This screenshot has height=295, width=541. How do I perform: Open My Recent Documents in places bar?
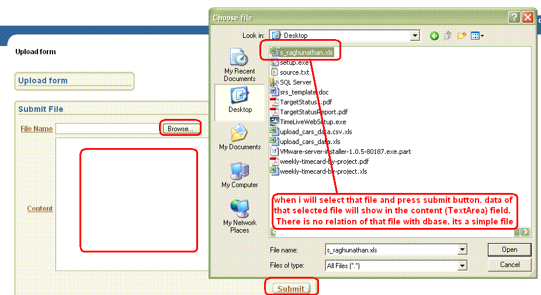pyautogui.click(x=240, y=65)
